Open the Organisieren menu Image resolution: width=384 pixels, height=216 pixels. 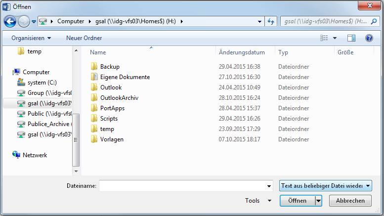coord(31,38)
